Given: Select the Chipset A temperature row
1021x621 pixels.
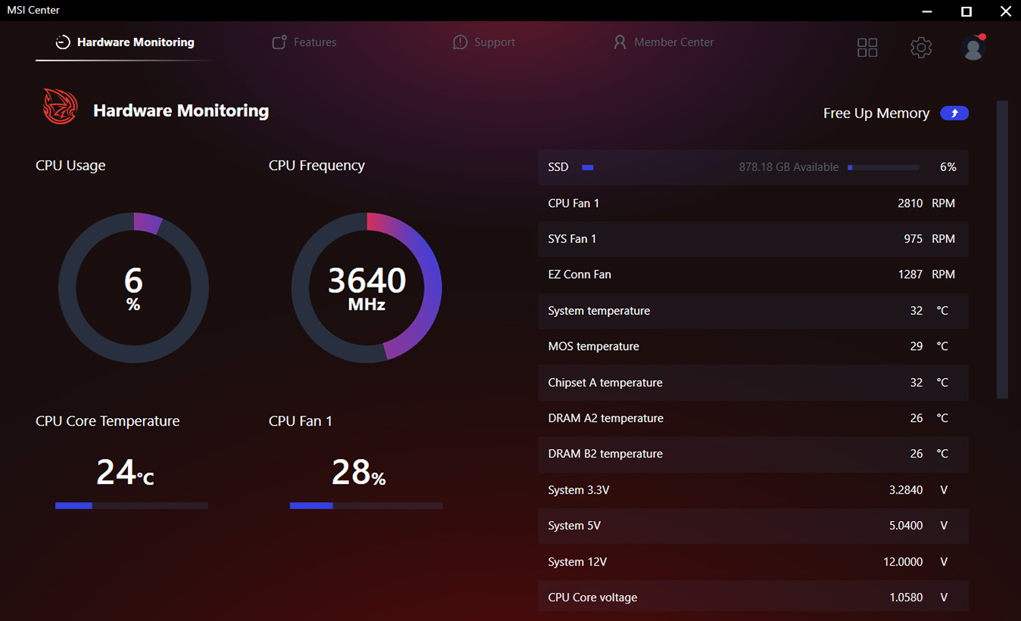Looking at the screenshot, I should pyautogui.click(x=753, y=382).
